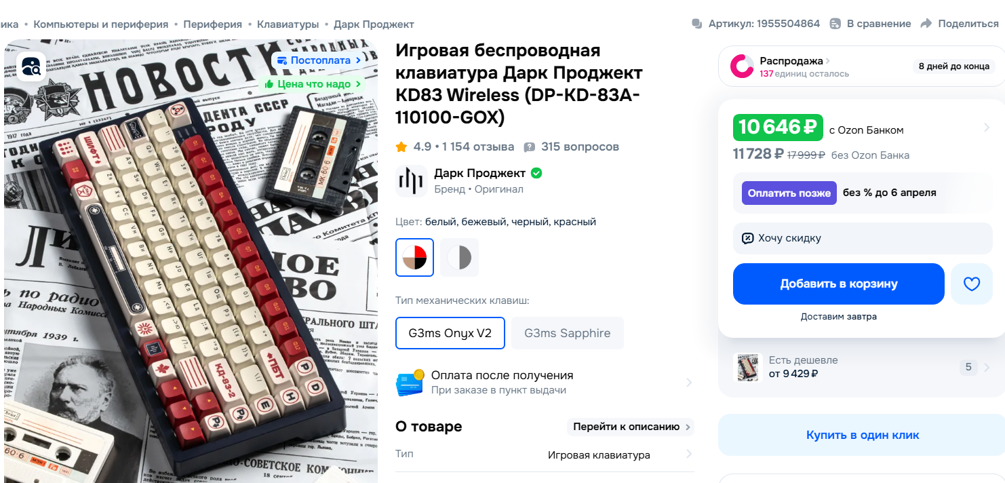The width and height of the screenshot is (1005, 483).
Task: Select the G3ms Sapphire switch option
Action: pos(568,333)
